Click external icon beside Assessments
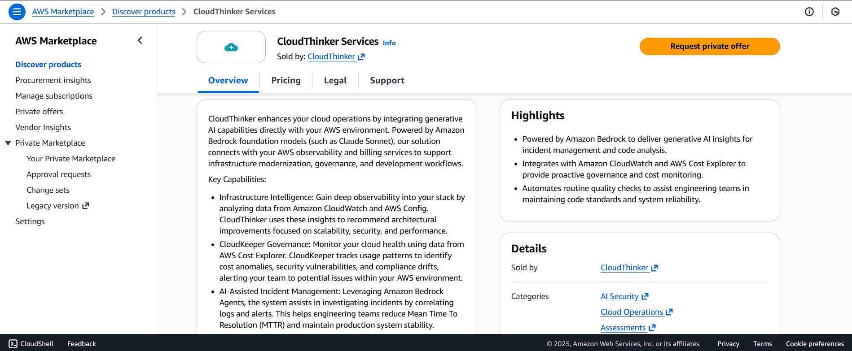The image size is (852, 351). [652, 328]
